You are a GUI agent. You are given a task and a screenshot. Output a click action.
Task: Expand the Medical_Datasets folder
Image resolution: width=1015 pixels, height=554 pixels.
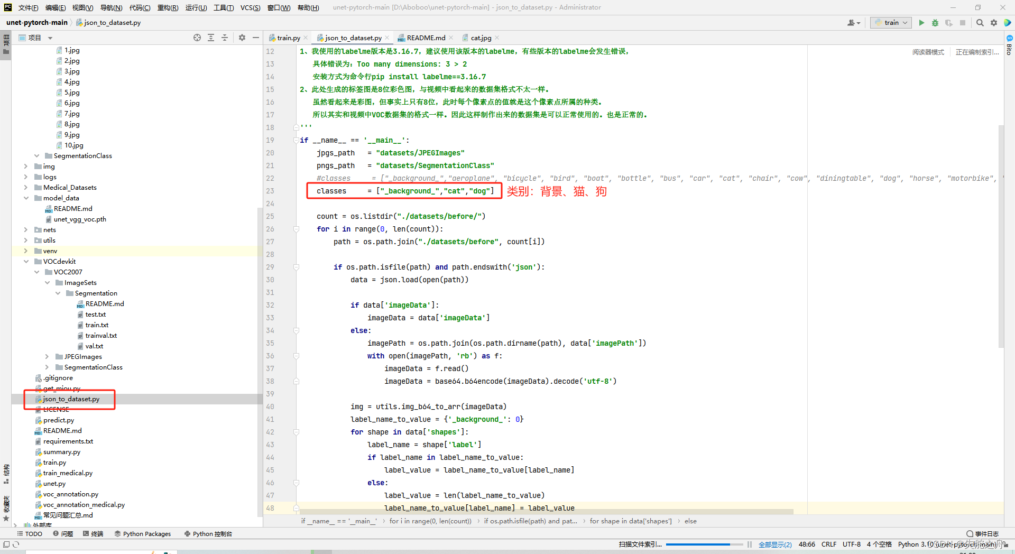click(x=26, y=188)
